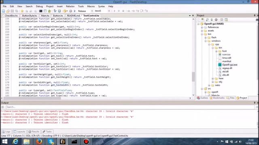Collapse the Openfl-gui (HAXE) project root
The height and width of the screenshot is (145, 259).
pyautogui.click(x=198, y=24)
